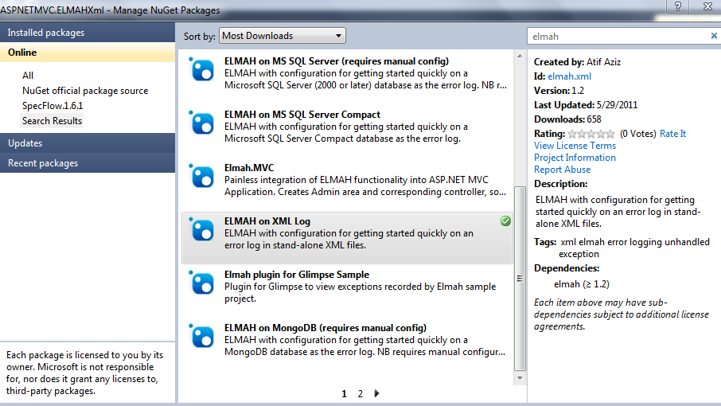Screen dimensions: 721x406
Task: Open the Recent packages section
Action: [43, 163]
